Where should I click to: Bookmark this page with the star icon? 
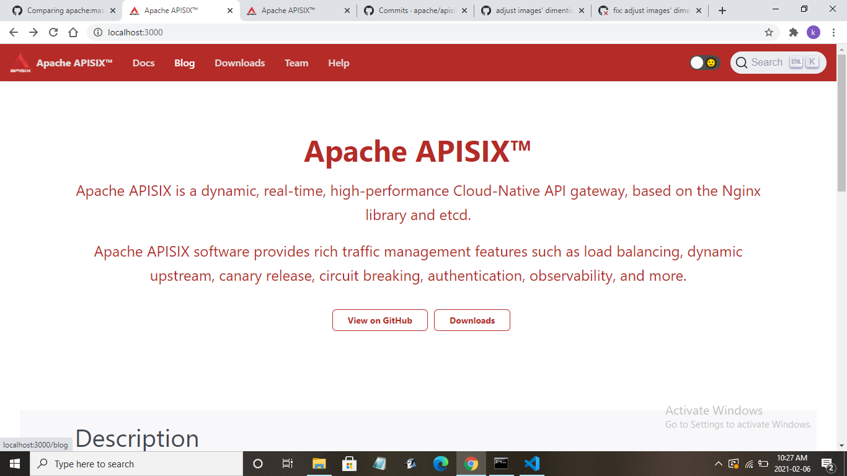pyautogui.click(x=769, y=32)
